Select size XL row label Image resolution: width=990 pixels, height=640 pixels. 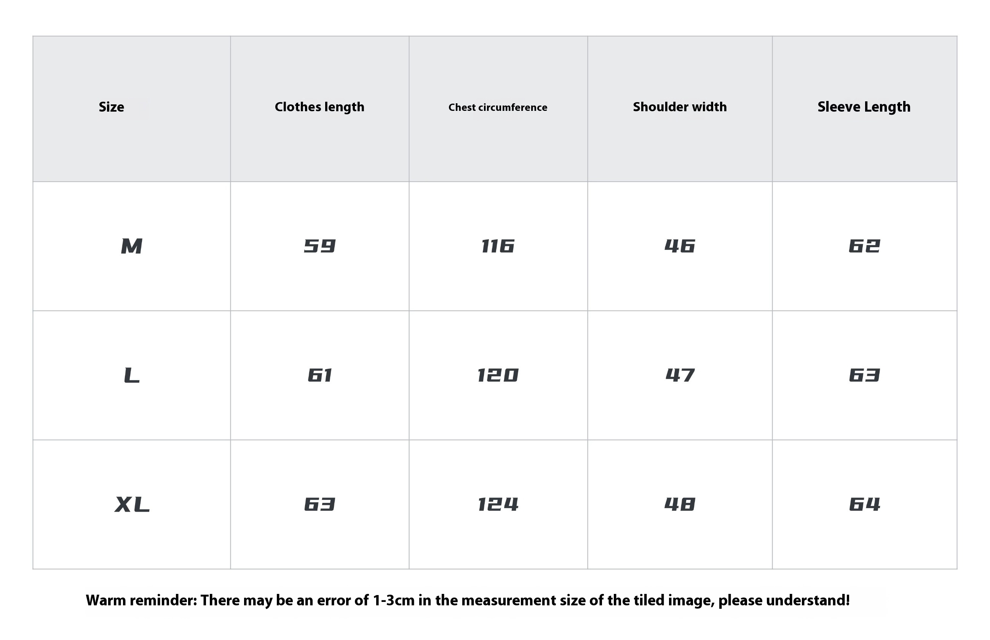click(132, 504)
